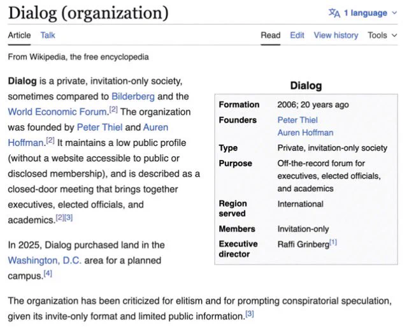409x336 pixels.
Task: Click citation [3] after academics
Action: tap(69, 218)
